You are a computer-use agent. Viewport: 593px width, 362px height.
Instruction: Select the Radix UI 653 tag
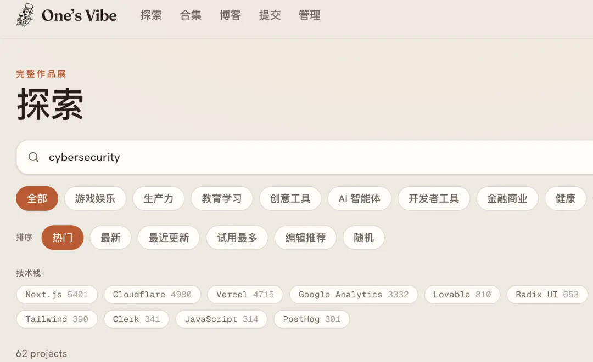click(547, 295)
